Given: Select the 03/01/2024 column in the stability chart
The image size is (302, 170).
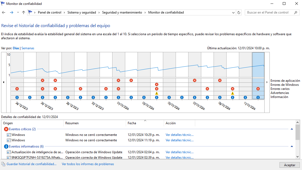Looking at the screenshot, I should (x=144, y=76).
